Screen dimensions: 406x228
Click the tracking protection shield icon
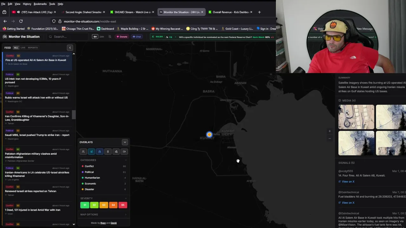[x=54, y=21]
